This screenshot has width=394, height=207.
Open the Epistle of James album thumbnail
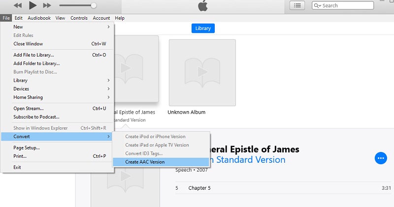136,69
